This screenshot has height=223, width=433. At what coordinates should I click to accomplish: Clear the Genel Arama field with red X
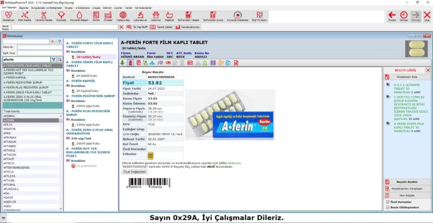pos(121,27)
